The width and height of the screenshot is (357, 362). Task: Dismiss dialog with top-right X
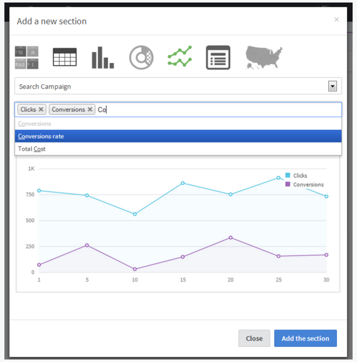coord(336,19)
